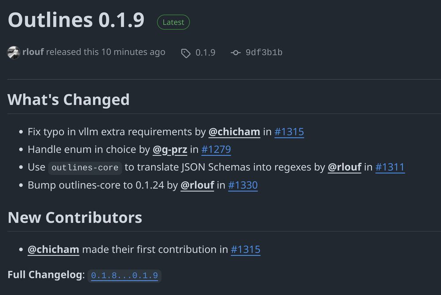Click the Latest release badge
Screen dimensions: 441x295
click(x=173, y=22)
